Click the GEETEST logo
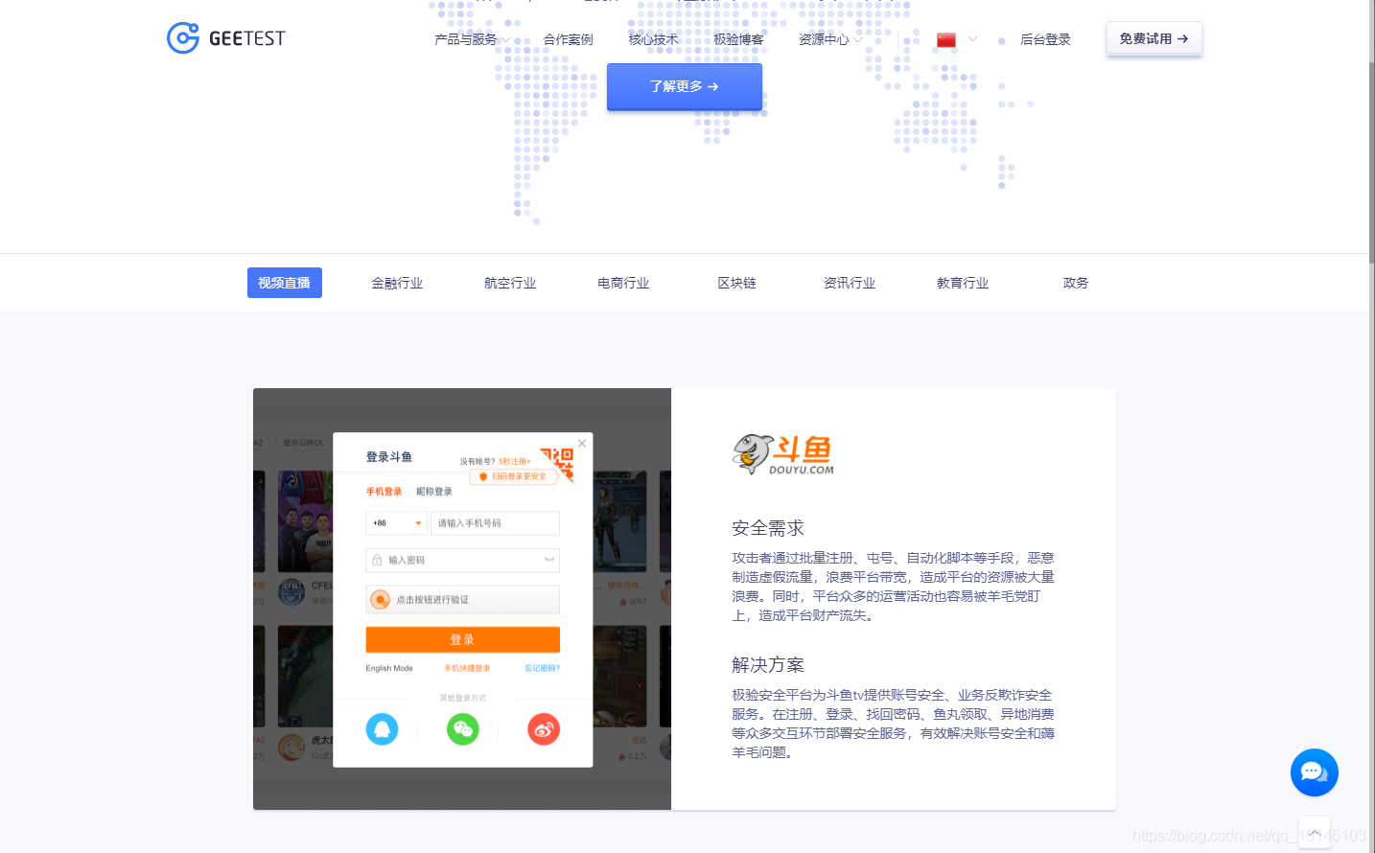This screenshot has width=1375, height=853. click(x=225, y=38)
